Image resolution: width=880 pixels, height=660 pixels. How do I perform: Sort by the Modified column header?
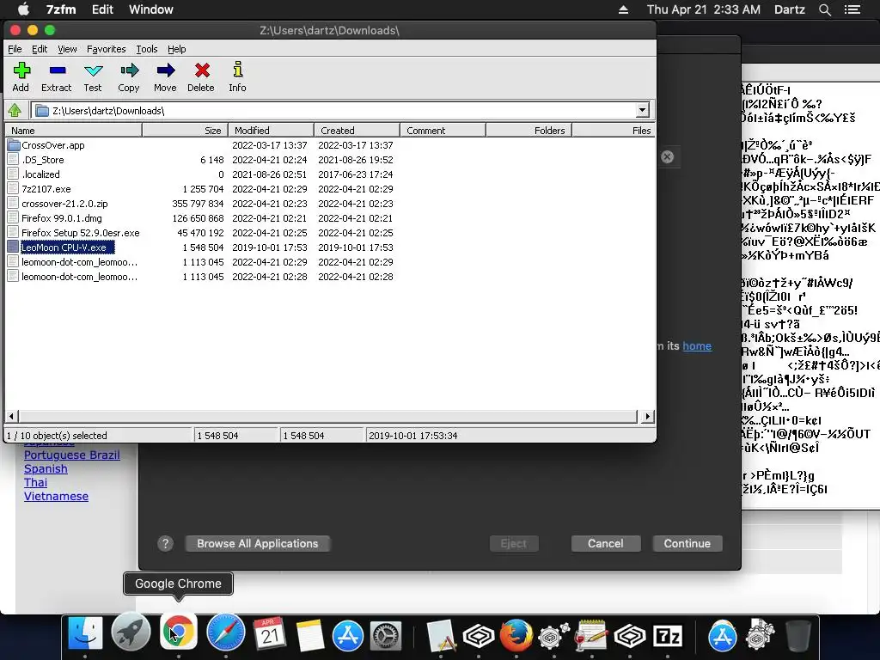pyautogui.click(x=271, y=131)
